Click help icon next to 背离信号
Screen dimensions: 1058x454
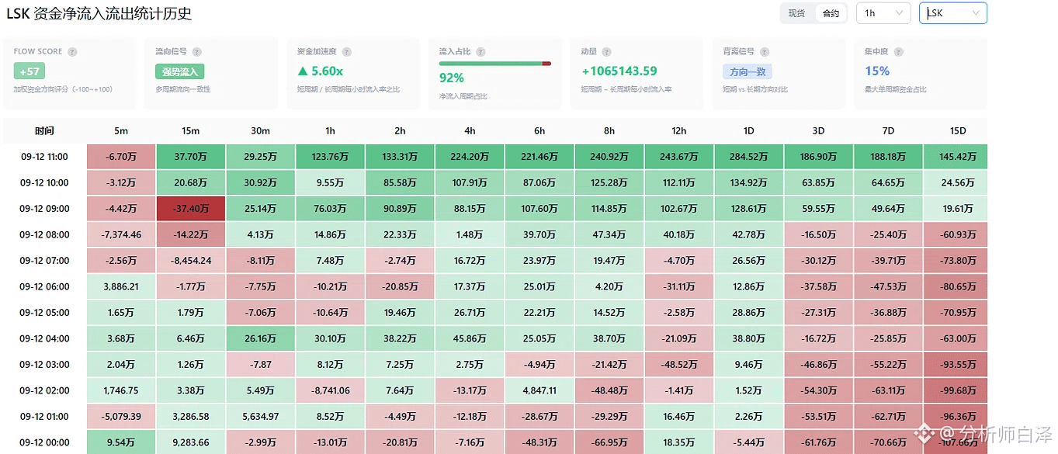pos(765,52)
